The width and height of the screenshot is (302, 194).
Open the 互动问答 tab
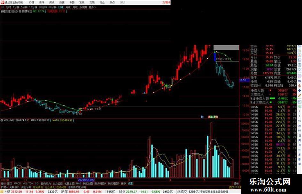click(61, 187)
